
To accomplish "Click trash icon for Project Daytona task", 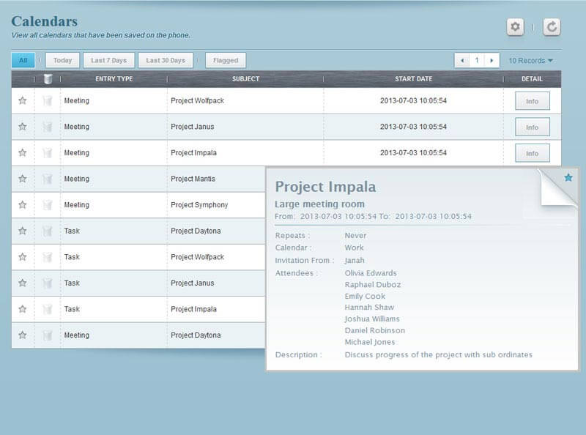I will coord(48,231).
